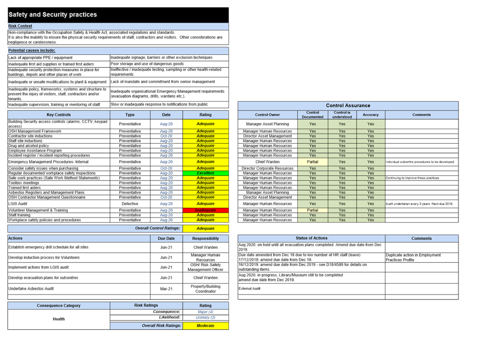Select 'Regular documented workplace safety inspections' cell
477x337 pixels.
click(x=59, y=173)
